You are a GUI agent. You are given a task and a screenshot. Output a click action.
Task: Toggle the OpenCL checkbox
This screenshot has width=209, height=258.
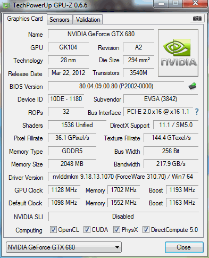pos(53,230)
